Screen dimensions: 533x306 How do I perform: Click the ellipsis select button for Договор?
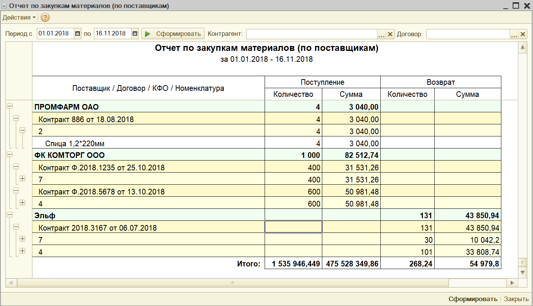[x=514, y=34]
